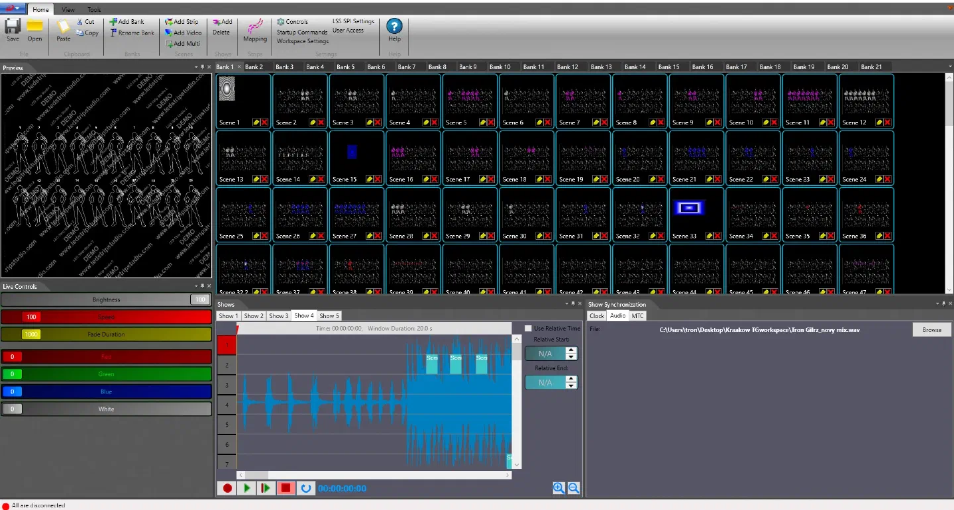Add a Video scene
The image size is (954, 510).
[x=183, y=32]
